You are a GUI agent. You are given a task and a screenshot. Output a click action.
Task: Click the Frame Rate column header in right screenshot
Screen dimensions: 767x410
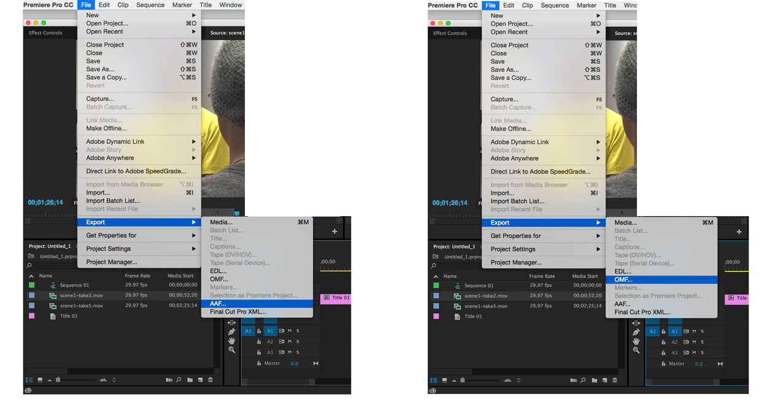pos(542,277)
